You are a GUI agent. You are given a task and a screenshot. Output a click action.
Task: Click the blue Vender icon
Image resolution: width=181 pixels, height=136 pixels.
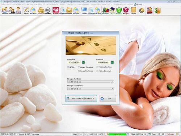point(84,11)
